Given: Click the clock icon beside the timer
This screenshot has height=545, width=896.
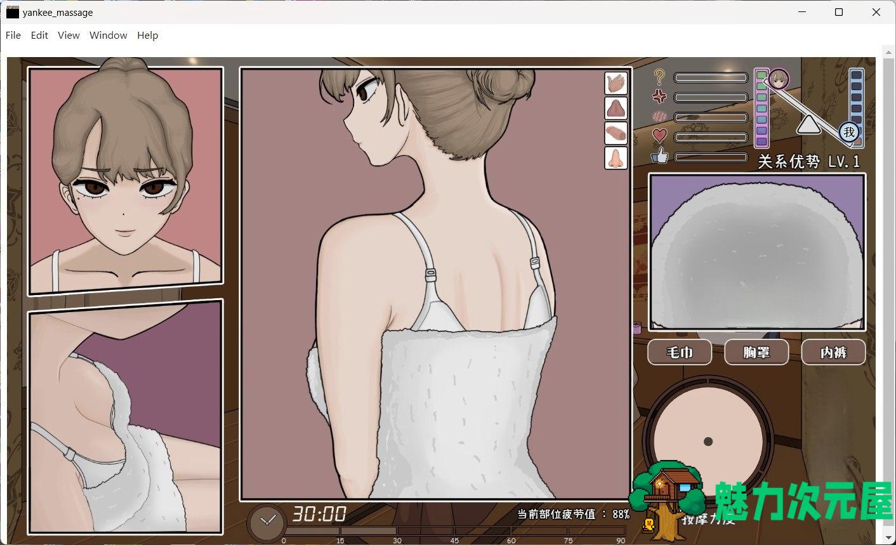Looking at the screenshot, I should click(x=267, y=522).
